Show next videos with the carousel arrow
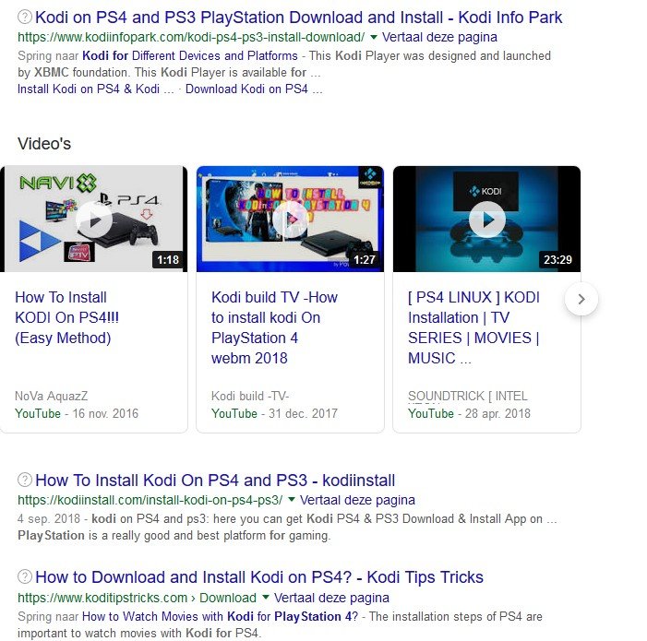 coord(581,299)
